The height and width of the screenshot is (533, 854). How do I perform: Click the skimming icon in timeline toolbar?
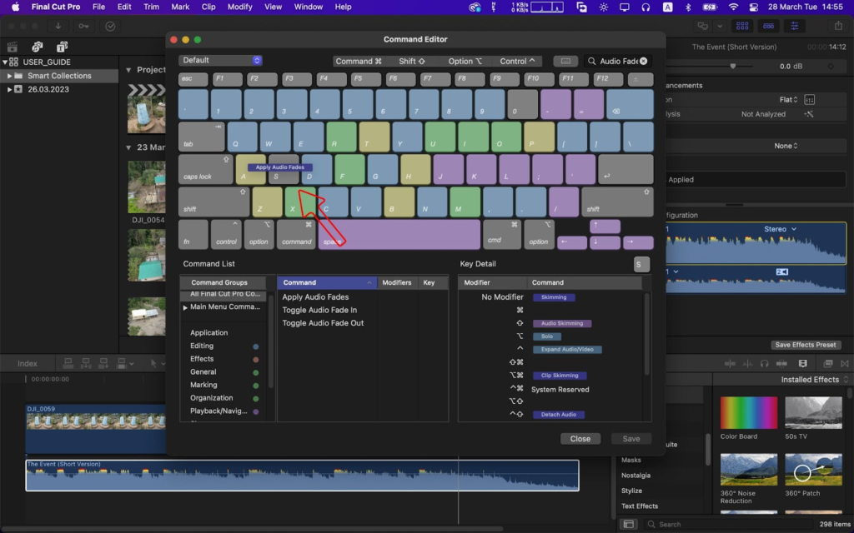(x=730, y=363)
